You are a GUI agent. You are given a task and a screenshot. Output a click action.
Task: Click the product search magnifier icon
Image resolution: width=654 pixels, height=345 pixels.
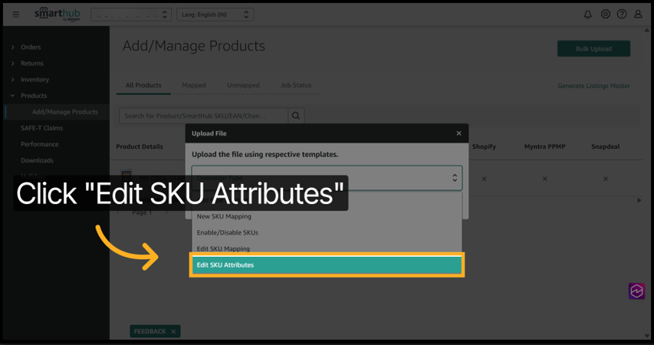pyautogui.click(x=296, y=116)
